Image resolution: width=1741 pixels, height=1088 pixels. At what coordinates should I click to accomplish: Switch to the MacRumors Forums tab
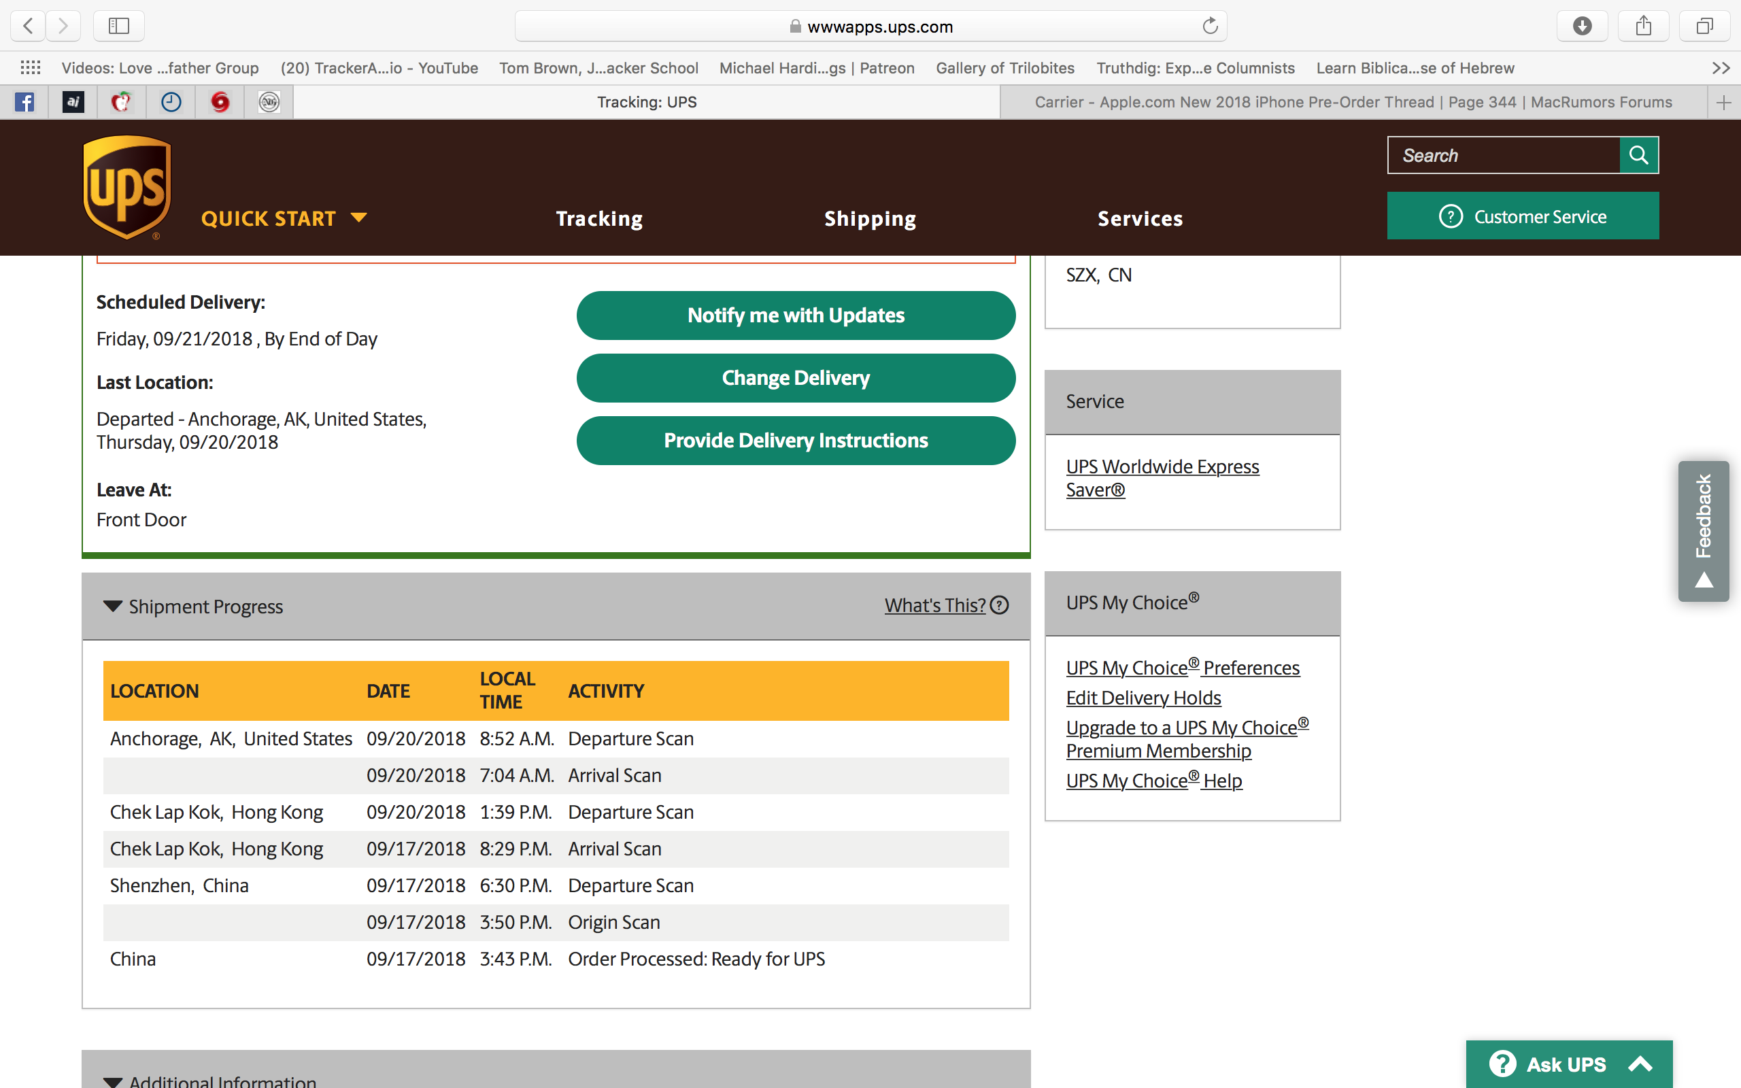(x=1353, y=102)
